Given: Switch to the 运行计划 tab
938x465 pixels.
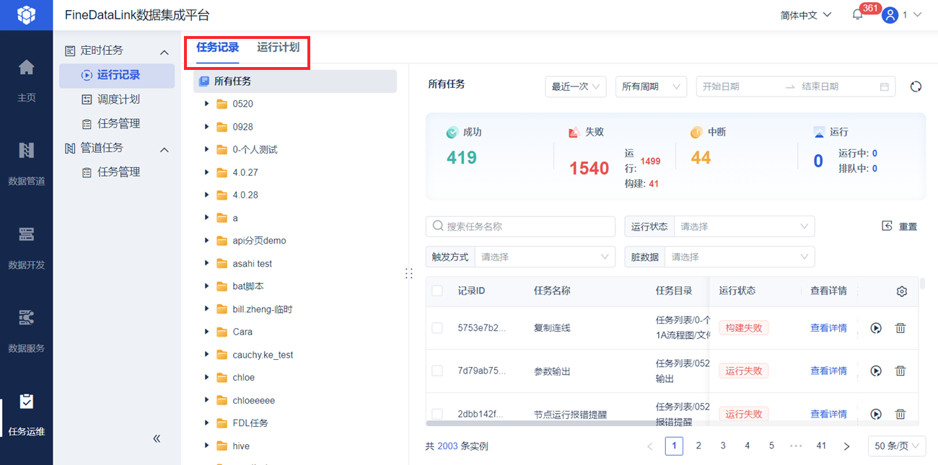Looking at the screenshot, I should 278,48.
